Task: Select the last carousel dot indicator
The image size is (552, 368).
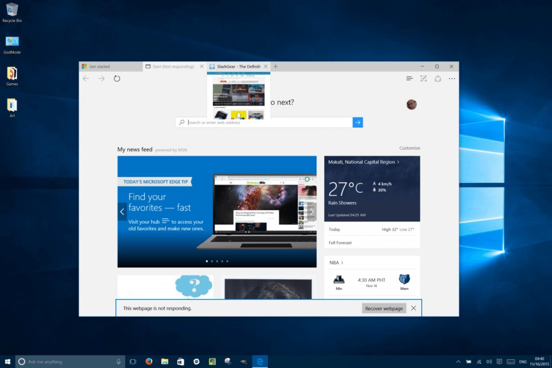Action: coord(227,261)
